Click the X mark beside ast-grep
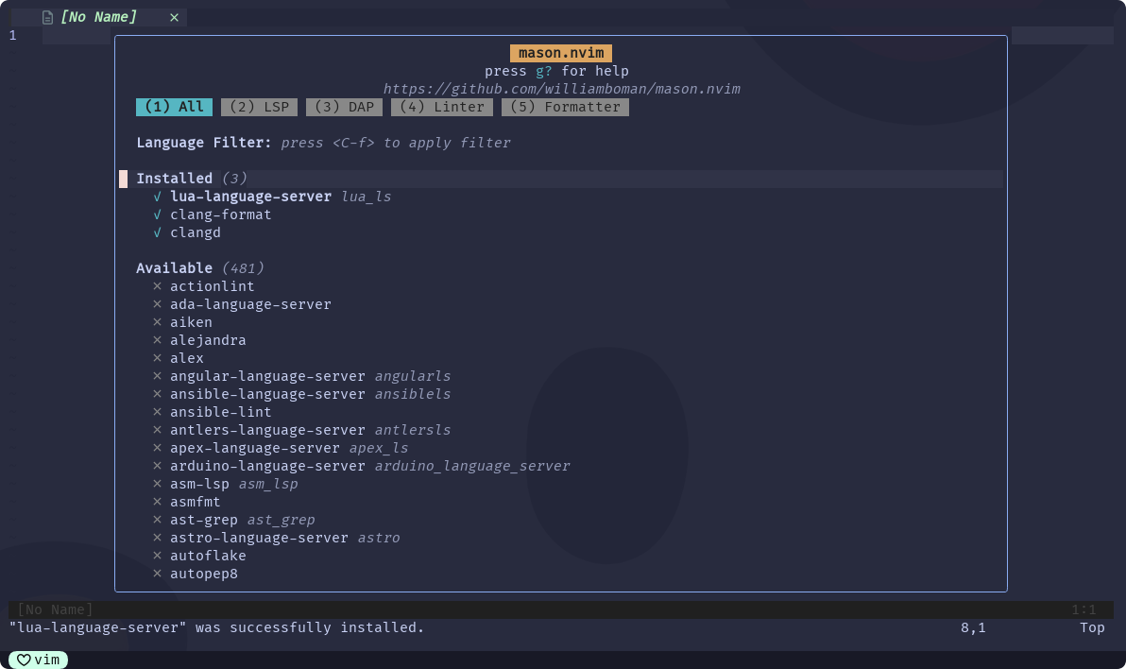This screenshot has height=669, width=1126. (x=157, y=520)
